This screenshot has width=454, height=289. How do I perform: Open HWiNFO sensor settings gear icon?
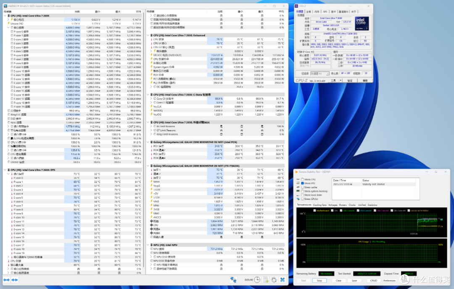click(x=274, y=279)
